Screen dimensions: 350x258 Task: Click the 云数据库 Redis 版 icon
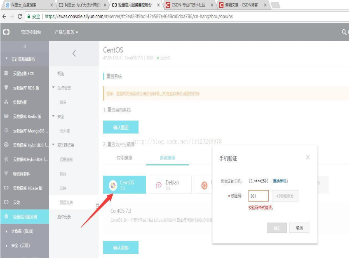click(x=6, y=116)
